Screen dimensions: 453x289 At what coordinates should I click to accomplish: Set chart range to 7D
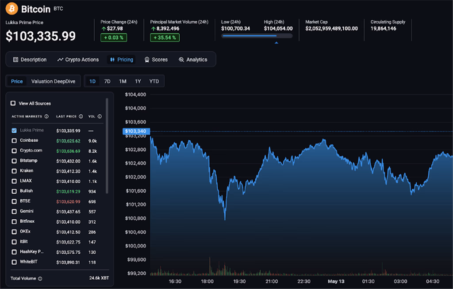(x=107, y=81)
